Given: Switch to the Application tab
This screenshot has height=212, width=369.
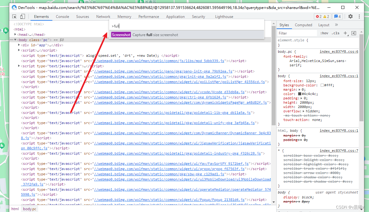Looking at the screenshot, I should click(x=175, y=16).
